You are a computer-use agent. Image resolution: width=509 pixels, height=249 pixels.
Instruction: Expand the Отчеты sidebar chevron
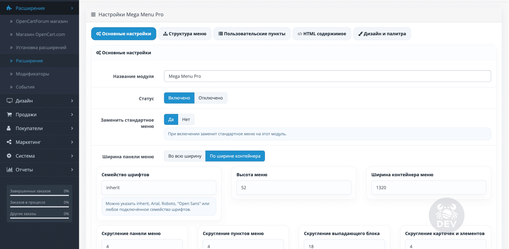coord(72,170)
